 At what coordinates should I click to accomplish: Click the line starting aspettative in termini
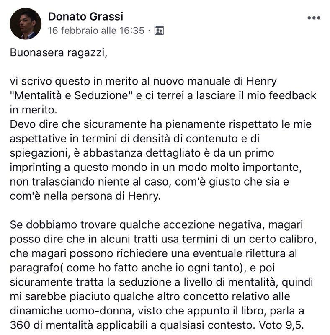[135, 139]
